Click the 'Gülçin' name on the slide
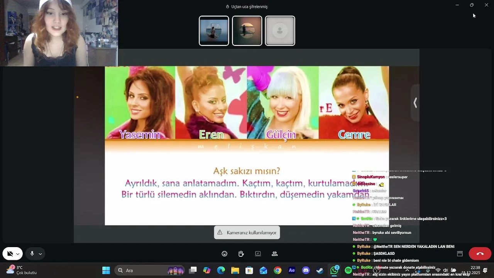 (x=281, y=134)
